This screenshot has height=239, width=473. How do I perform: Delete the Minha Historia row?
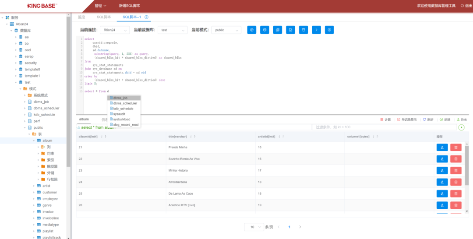tap(456, 171)
